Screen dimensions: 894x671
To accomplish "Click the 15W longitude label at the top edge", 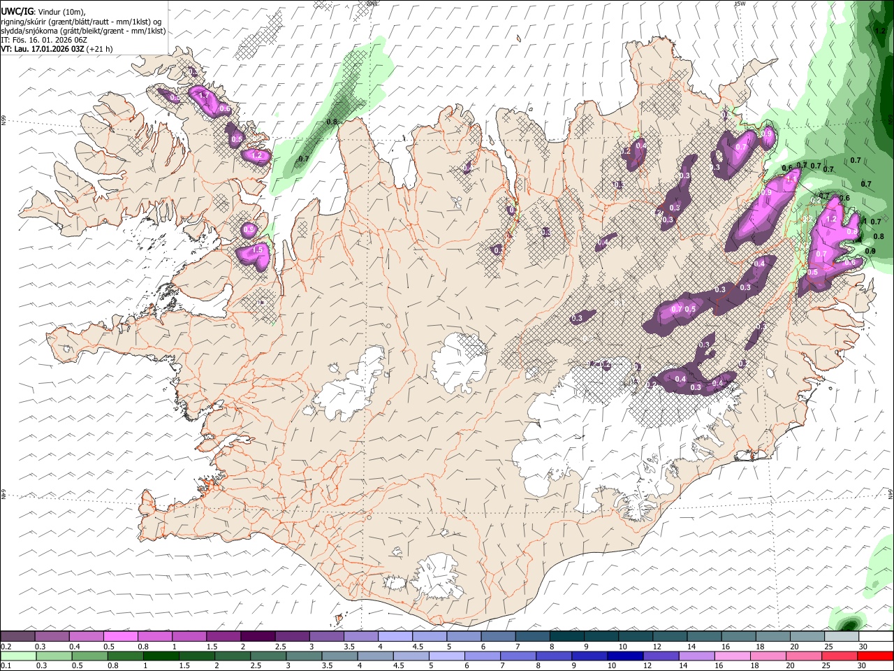I will pos(739,3).
